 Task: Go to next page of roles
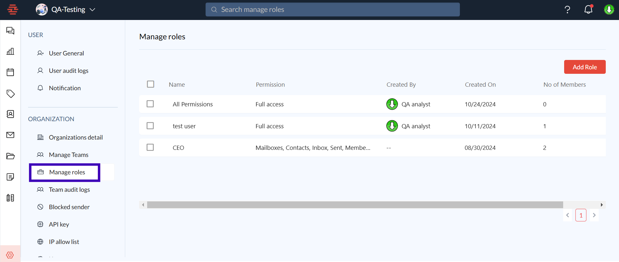[x=594, y=215]
